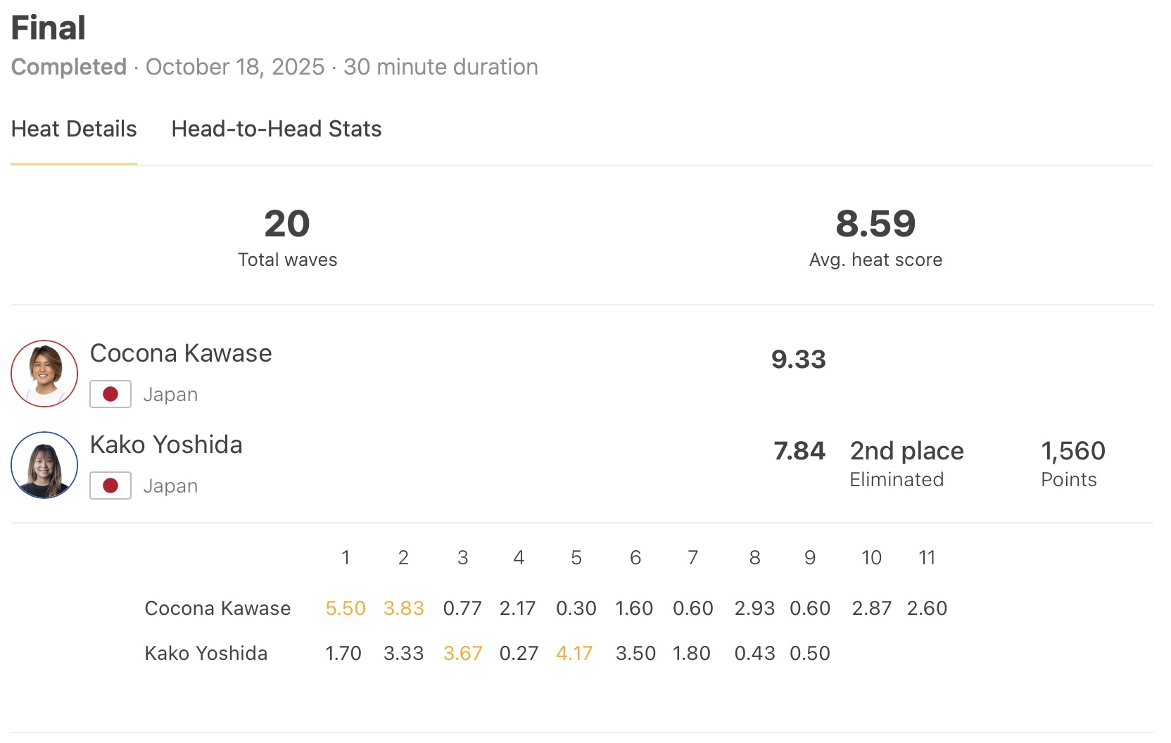Click Japan flag icon under Cocona Kawase
Viewport: 1171px width, 743px height.
(x=110, y=394)
